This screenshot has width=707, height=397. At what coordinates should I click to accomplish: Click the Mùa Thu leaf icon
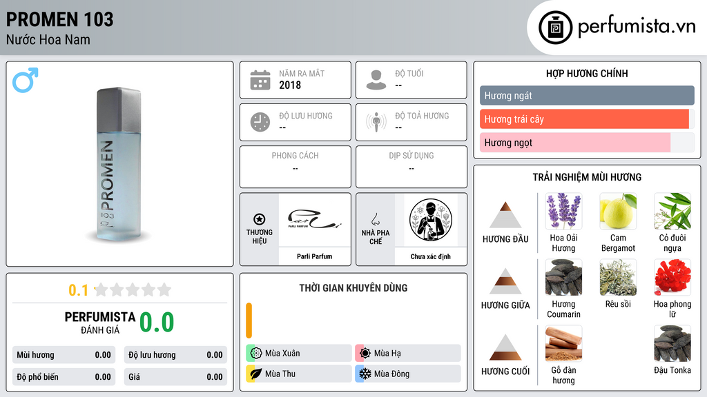256,374
